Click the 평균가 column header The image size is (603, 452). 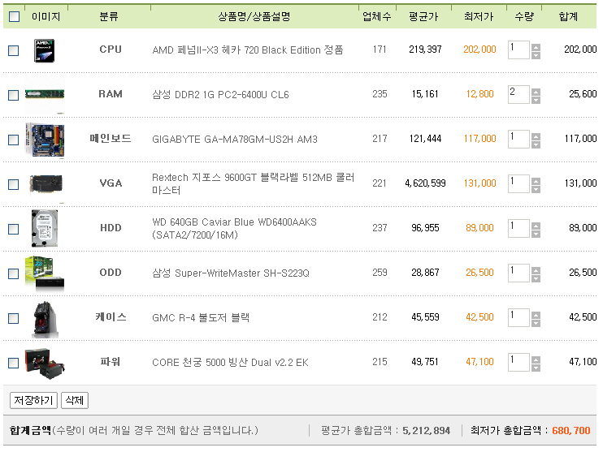[425, 16]
